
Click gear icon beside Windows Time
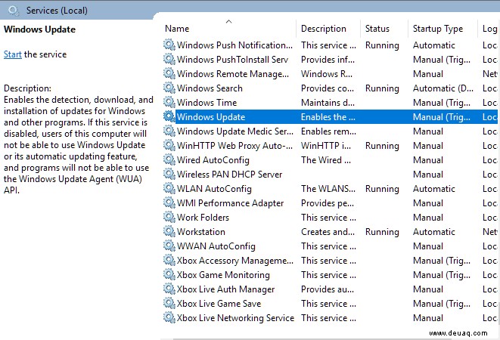tap(169, 102)
